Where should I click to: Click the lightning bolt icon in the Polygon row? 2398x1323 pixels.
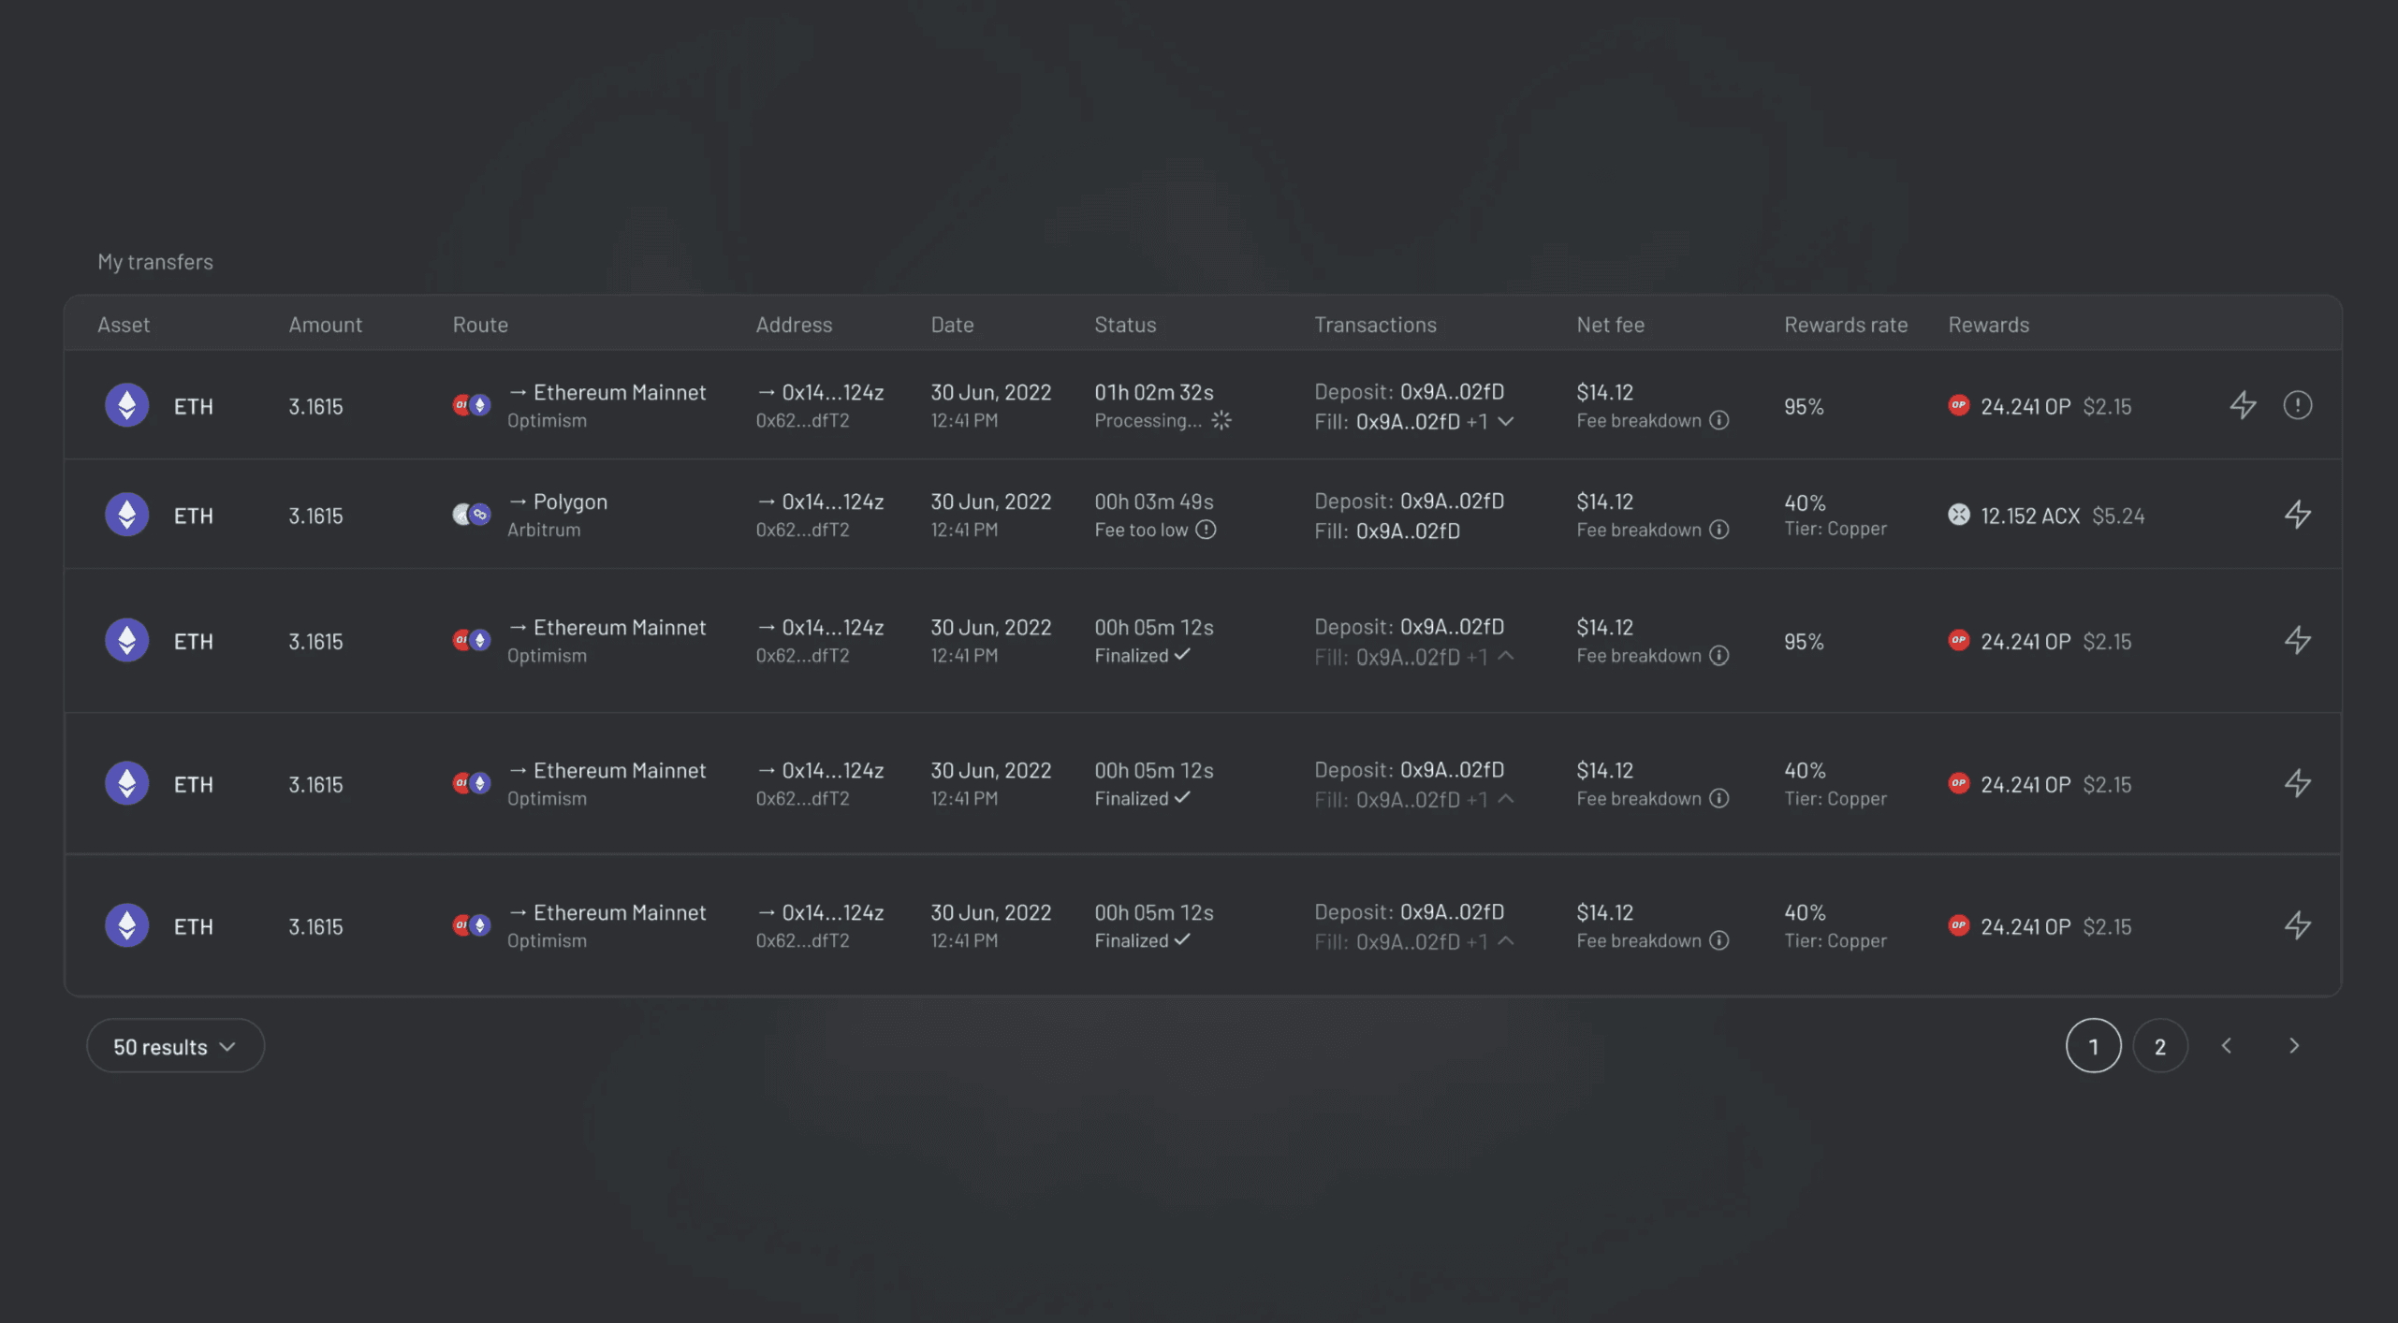2297,515
